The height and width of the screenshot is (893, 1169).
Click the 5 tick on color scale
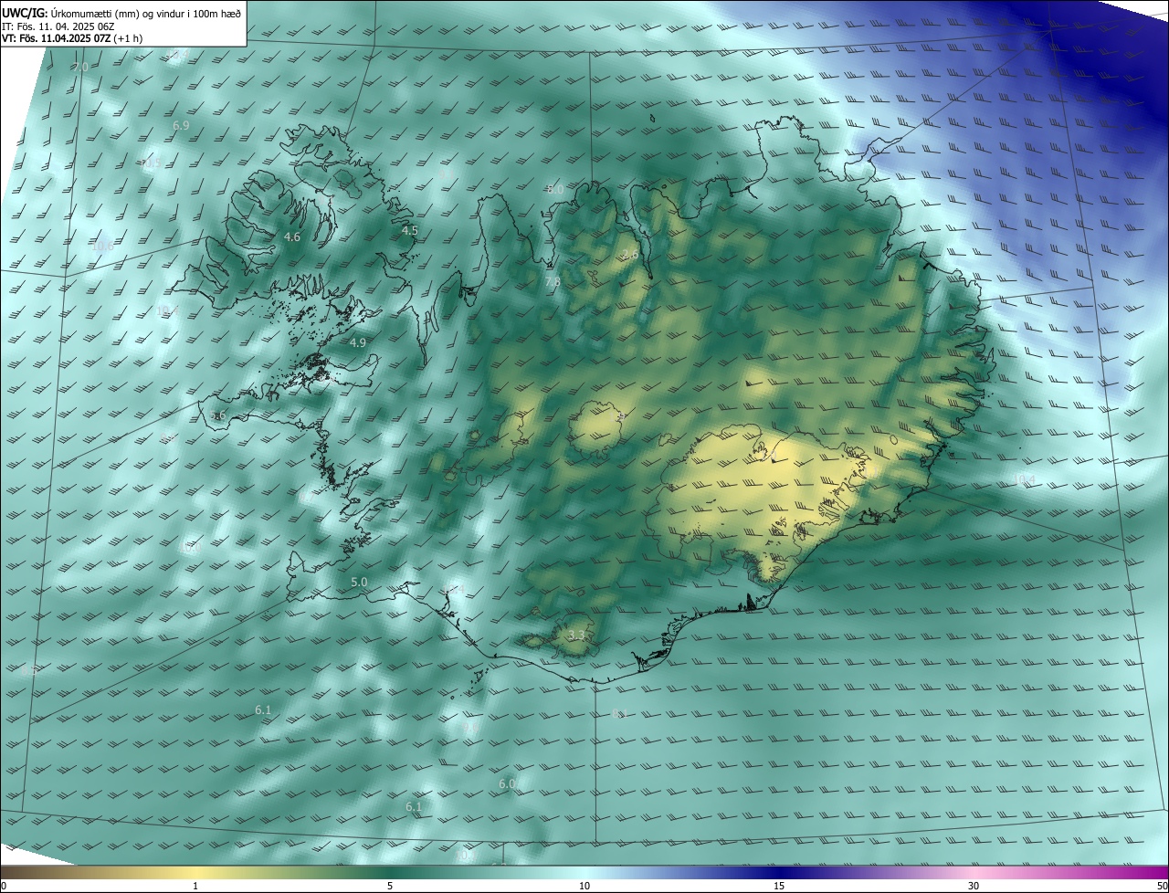(390, 886)
